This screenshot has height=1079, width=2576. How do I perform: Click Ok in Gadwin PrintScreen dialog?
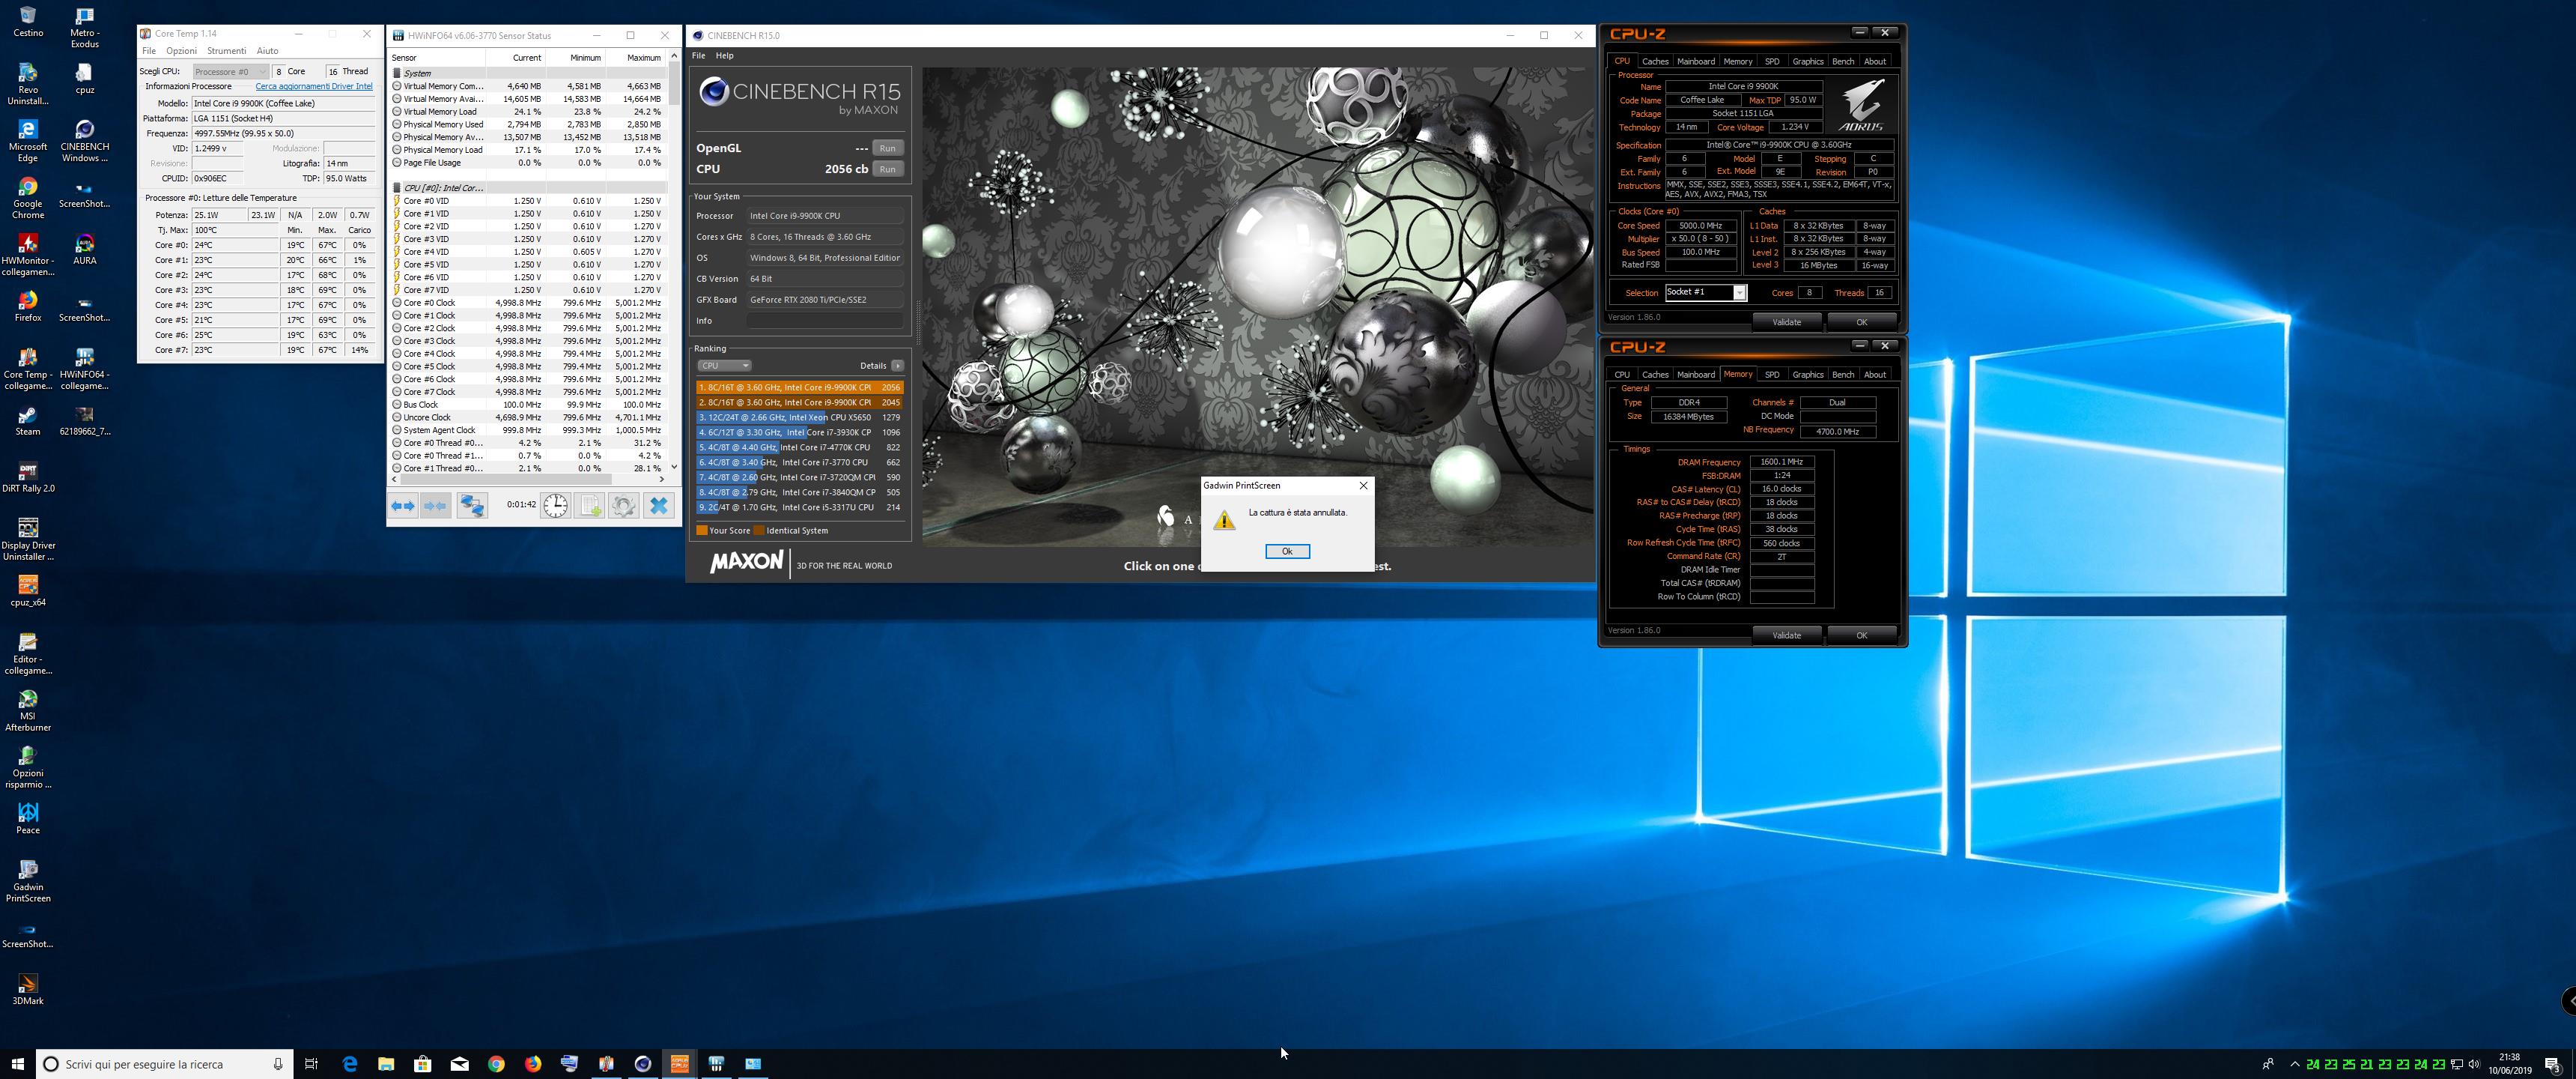coord(1287,551)
